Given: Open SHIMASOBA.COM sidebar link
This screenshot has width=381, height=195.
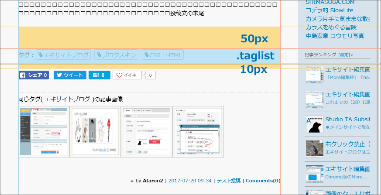Looking at the screenshot, I should (330, 2).
